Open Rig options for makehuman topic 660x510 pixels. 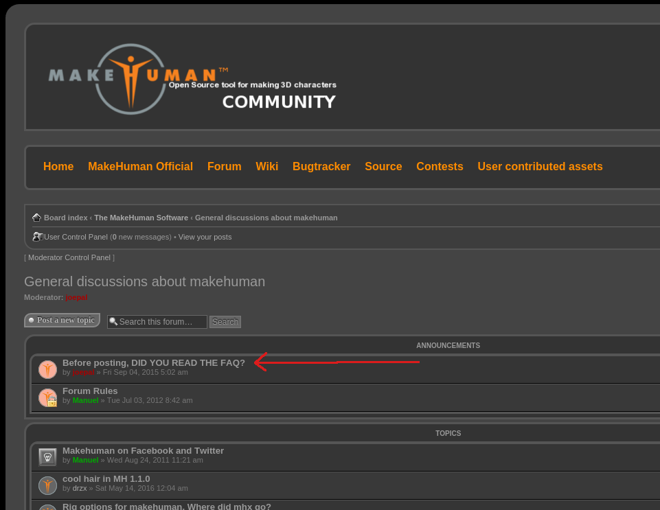pos(167,506)
